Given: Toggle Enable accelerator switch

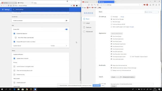Looking at the screenshot, I should (66, 21).
